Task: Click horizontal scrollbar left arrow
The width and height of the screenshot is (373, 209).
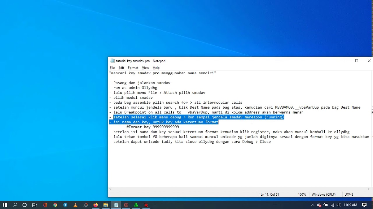Action: point(110,189)
